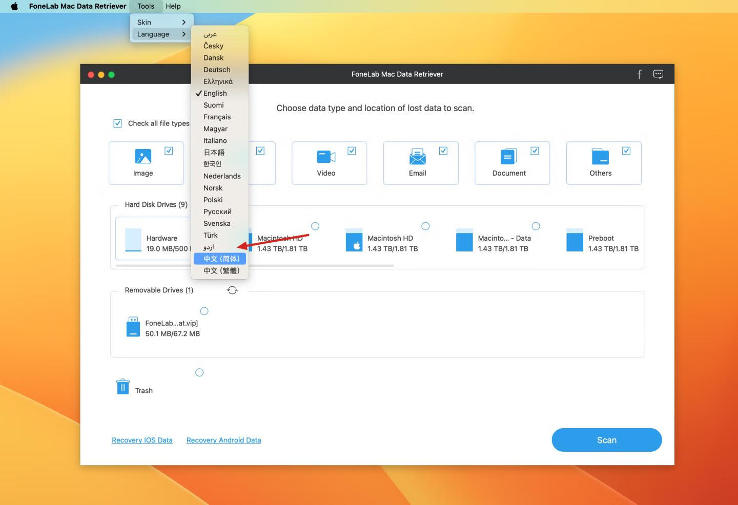The width and height of the screenshot is (738, 505).
Task: Click the Macintosh HD Apple drive icon
Action: [354, 240]
